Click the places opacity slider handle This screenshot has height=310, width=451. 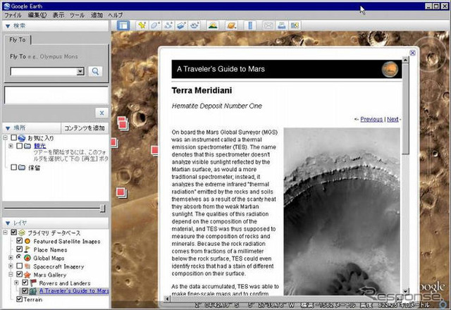(x=102, y=209)
